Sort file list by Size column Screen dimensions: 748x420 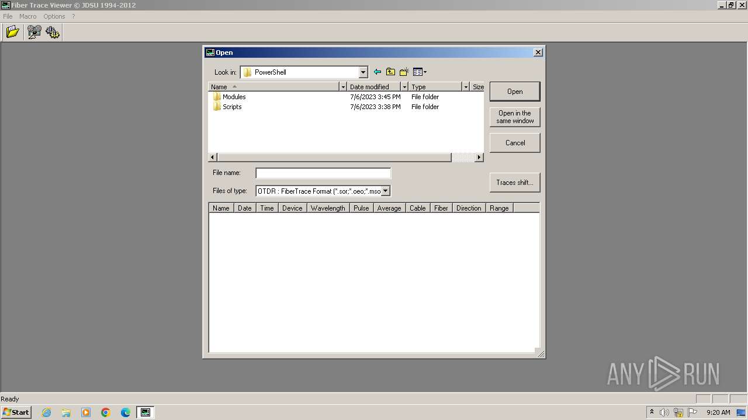[477, 87]
